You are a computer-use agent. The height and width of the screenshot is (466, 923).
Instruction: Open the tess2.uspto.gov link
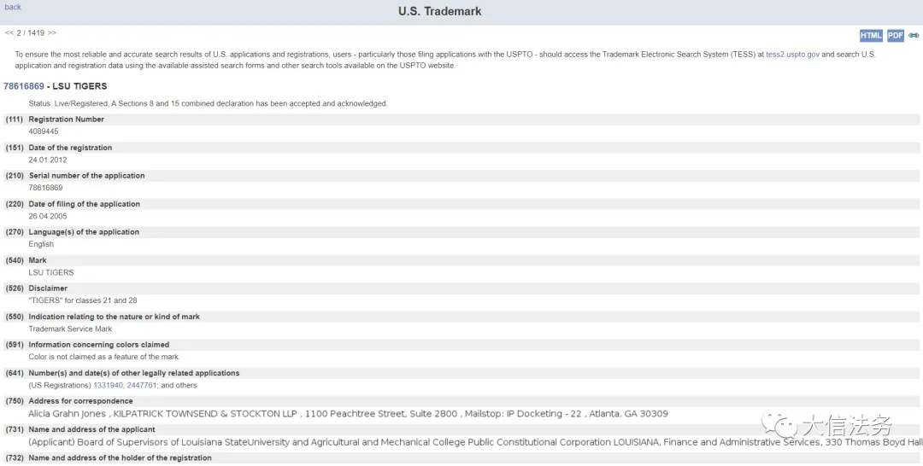coord(792,54)
